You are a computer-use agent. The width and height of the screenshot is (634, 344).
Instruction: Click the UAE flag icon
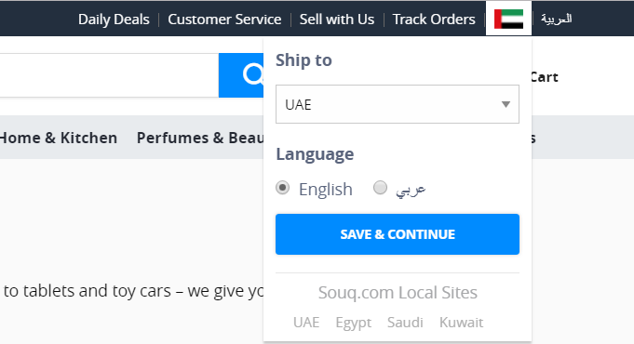508,19
